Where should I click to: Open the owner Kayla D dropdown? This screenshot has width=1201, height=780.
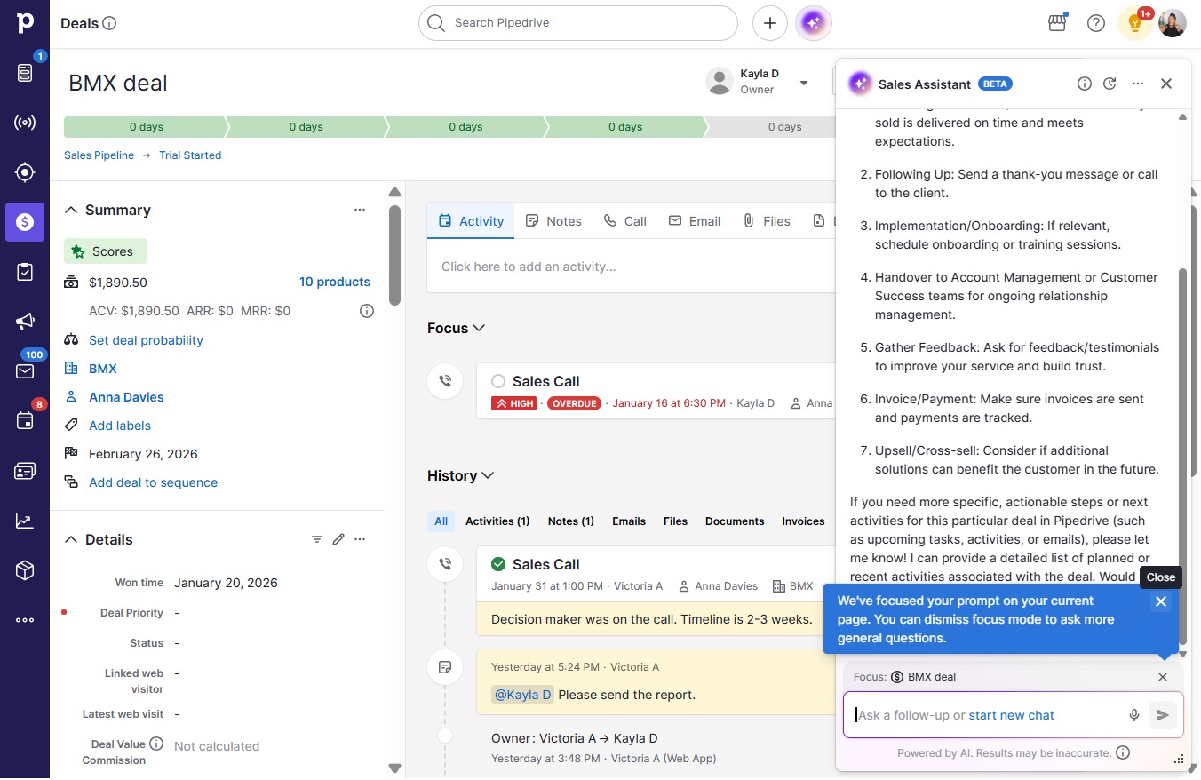[x=804, y=83]
